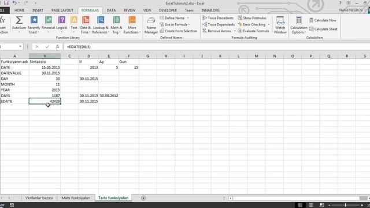Click Define Name button
Viewport: 370px width, 208px height.
[x=172, y=18]
